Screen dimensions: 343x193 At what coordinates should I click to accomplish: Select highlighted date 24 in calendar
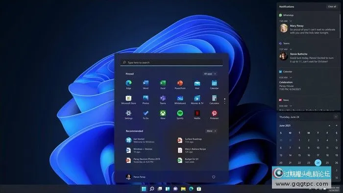click(318, 163)
